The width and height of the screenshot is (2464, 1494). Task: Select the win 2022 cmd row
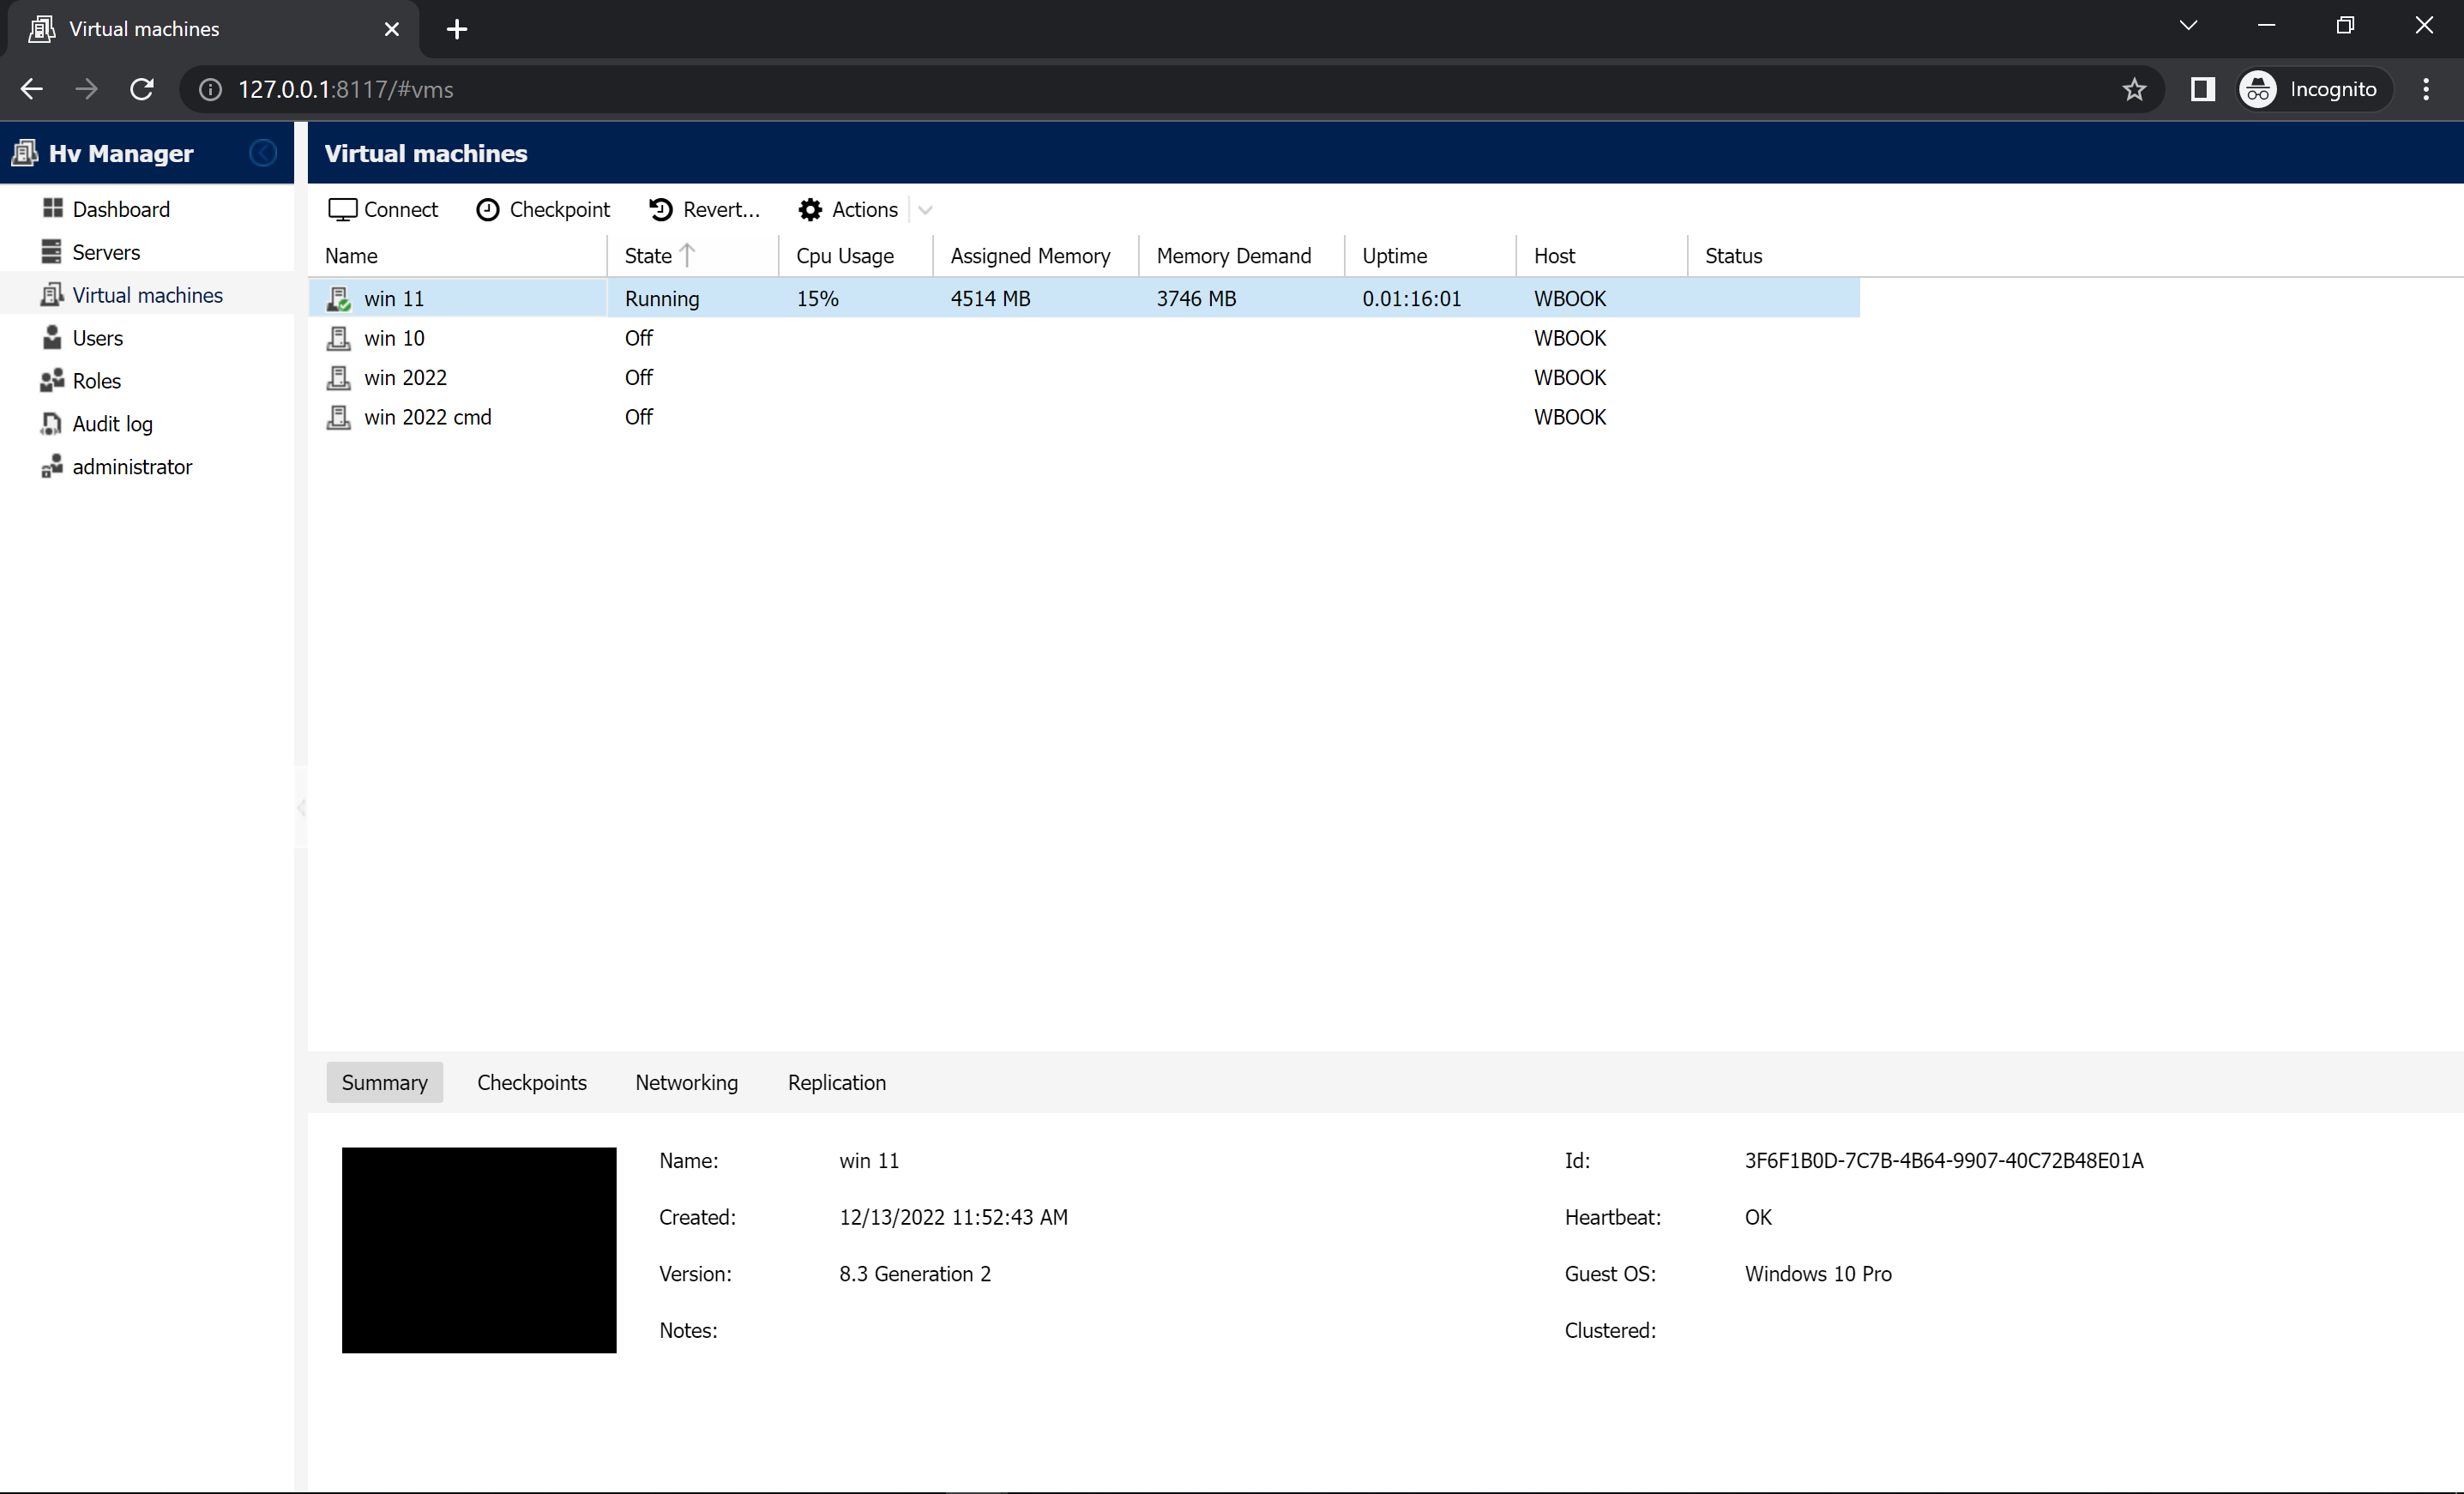pyautogui.click(x=428, y=417)
